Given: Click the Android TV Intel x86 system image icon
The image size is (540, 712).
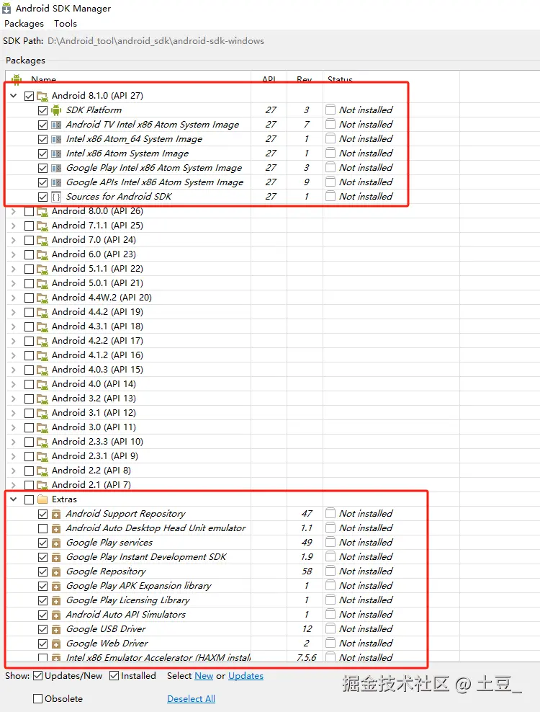Looking at the screenshot, I should 56,125.
